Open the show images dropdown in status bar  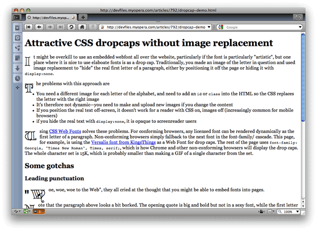click(x=271, y=212)
